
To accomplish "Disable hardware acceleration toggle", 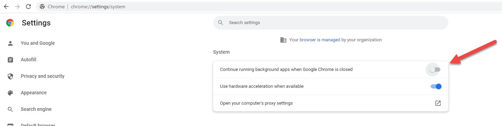I will point(436,86).
